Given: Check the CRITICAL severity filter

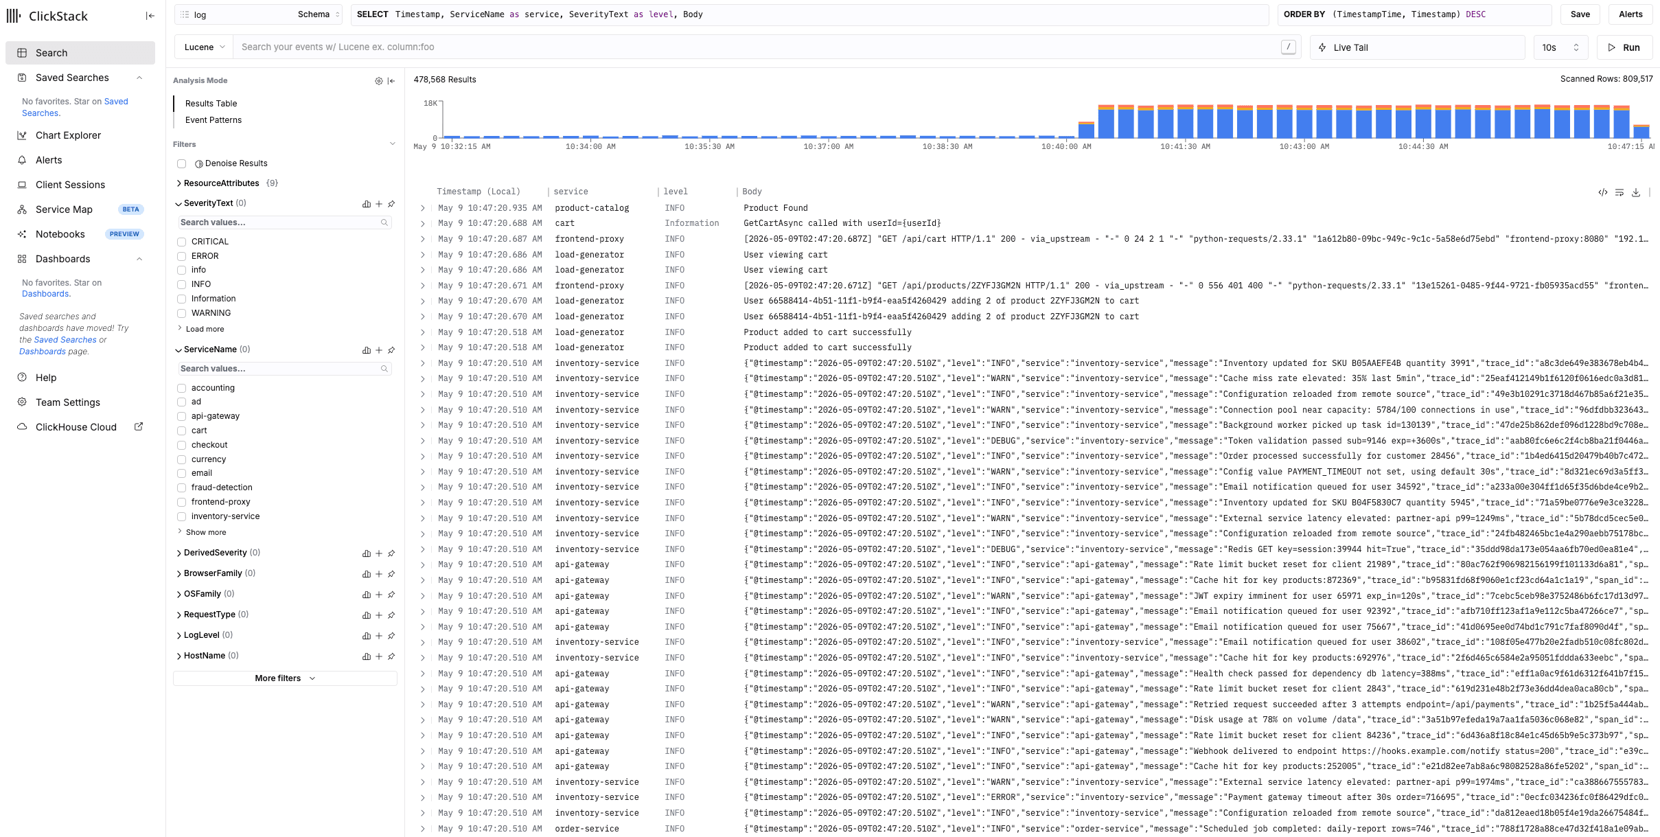Looking at the screenshot, I should [x=182, y=242].
